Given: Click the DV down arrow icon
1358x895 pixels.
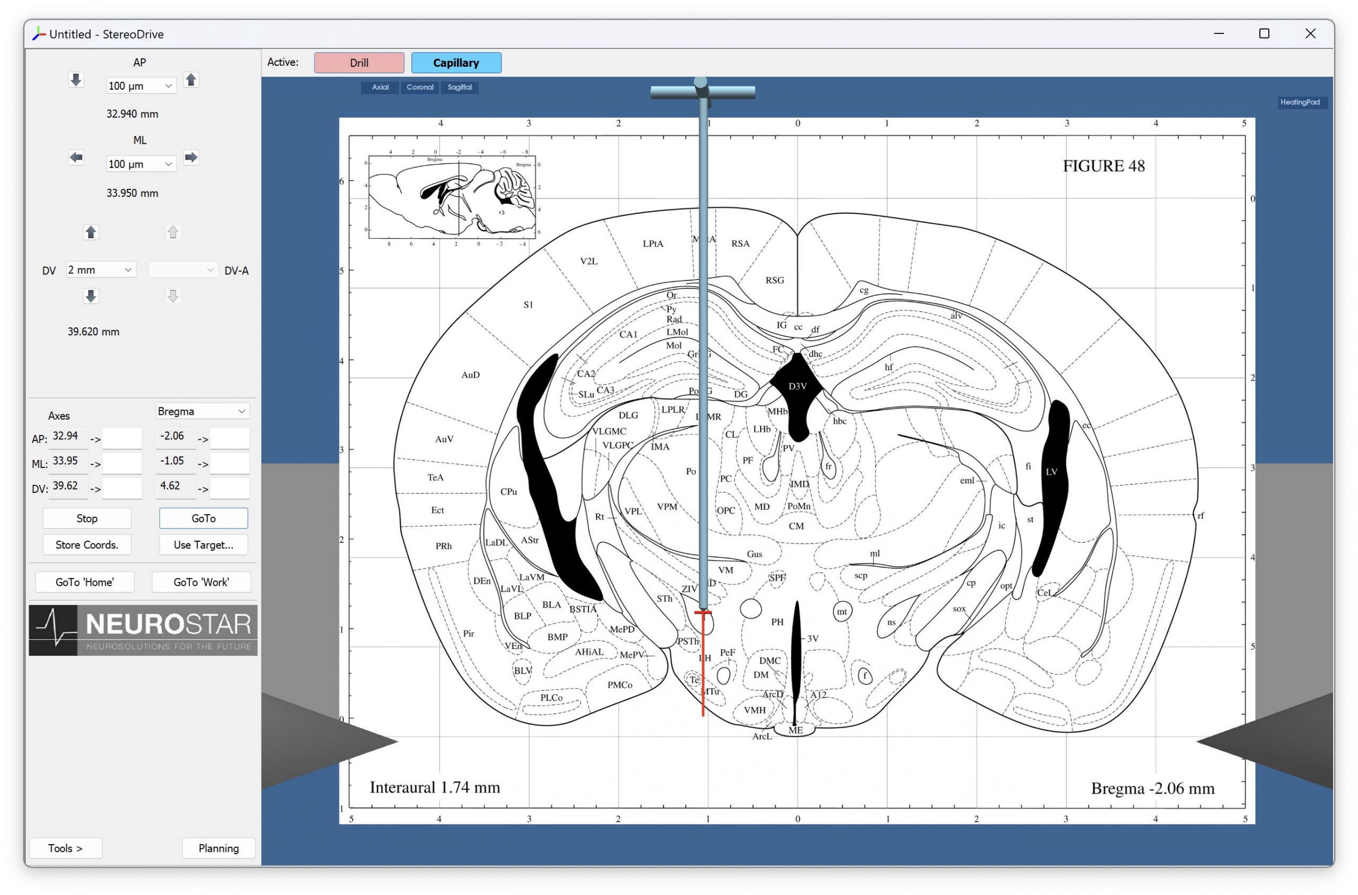Looking at the screenshot, I should pos(91,296).
